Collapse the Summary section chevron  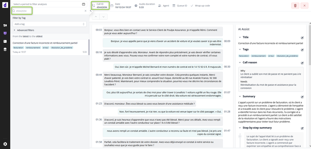coord(240,97)
